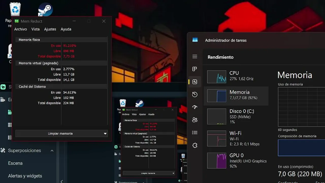The image size is (325, 183).
Task: Click the Composición de memoria bar
Action: click(301, 148)
